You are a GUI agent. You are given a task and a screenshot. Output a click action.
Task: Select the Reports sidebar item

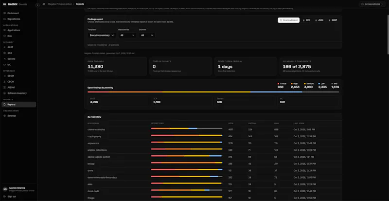[x=18, y=105]
